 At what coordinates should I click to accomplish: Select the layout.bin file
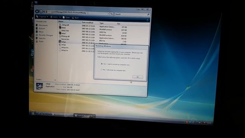click(x=64, y=39)
